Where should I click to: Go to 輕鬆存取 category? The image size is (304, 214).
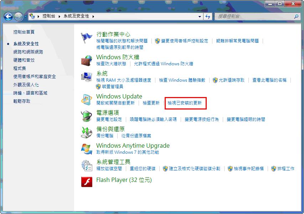click(x=22, y=101)
